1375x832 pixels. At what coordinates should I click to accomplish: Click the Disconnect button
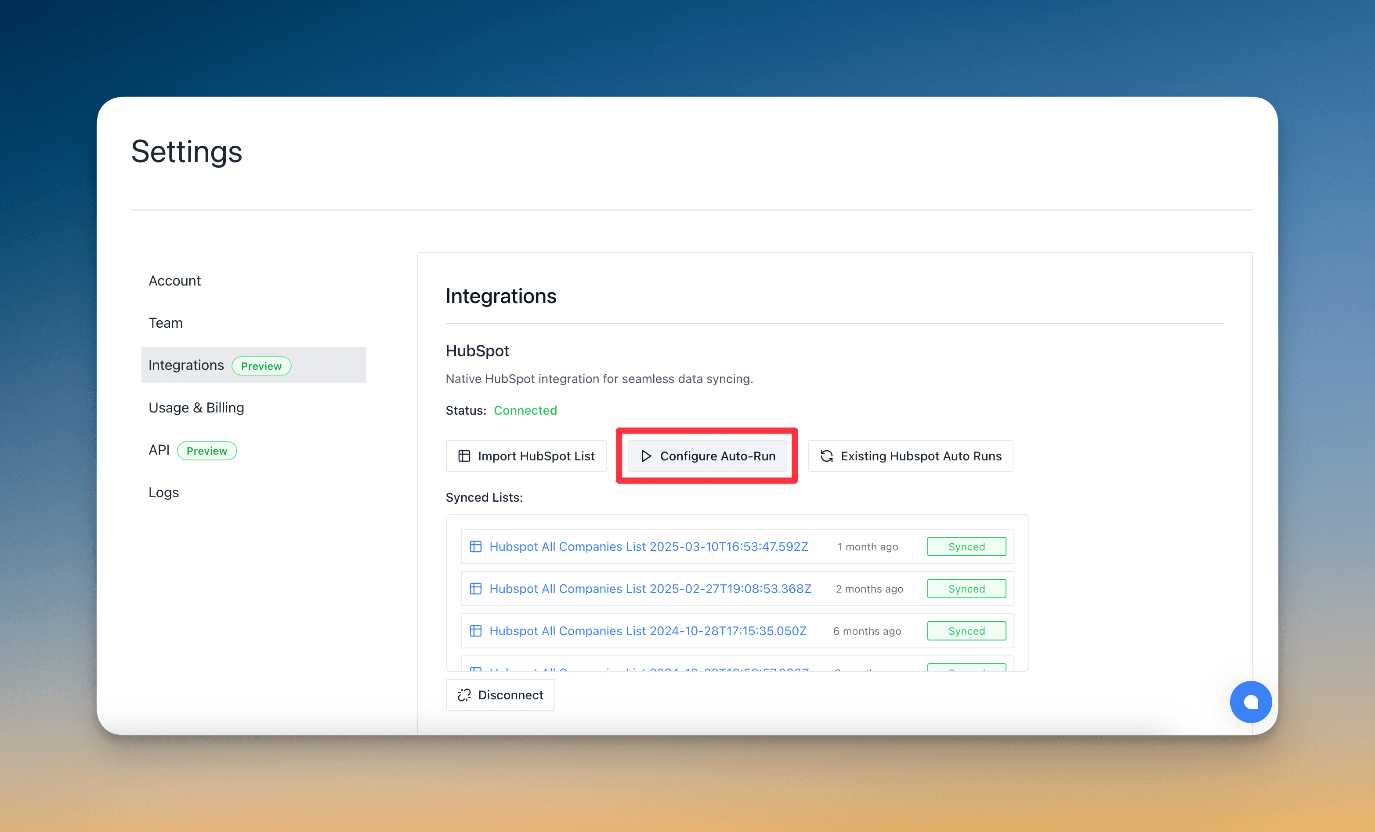[500, 695]
